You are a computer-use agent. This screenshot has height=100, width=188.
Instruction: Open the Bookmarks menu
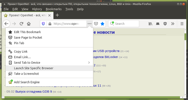(54, 9)
